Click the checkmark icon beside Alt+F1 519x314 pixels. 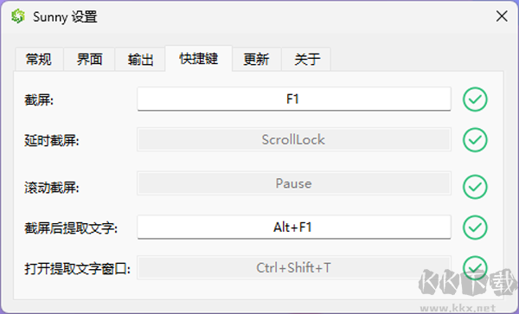(x=475, y=227)
